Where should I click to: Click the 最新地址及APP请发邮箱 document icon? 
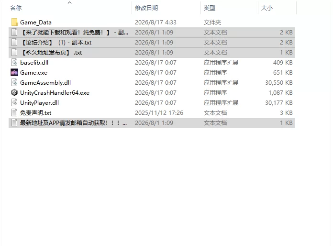tap(14, 123)
